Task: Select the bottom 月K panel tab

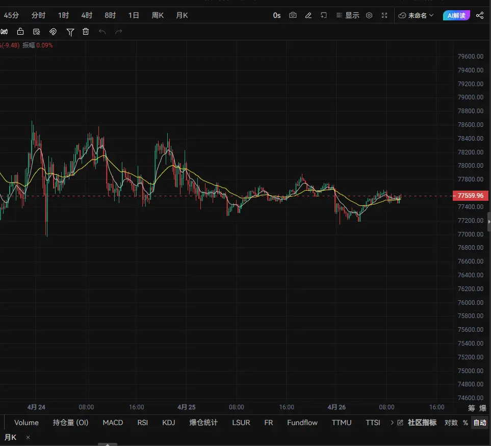Action: 11,437
